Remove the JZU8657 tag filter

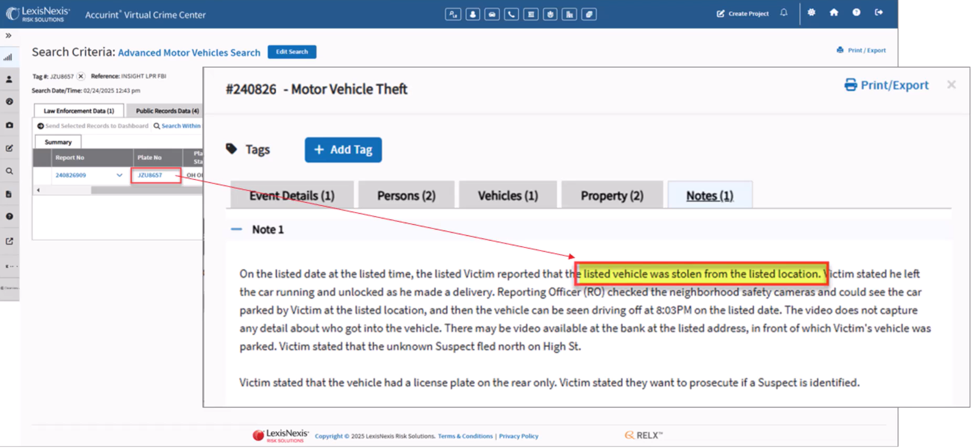(81, 76)
